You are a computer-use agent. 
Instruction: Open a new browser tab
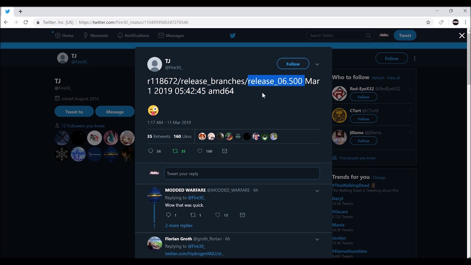point(20,11)
